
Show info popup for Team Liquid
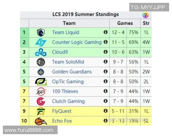click(x=105, y=33)
